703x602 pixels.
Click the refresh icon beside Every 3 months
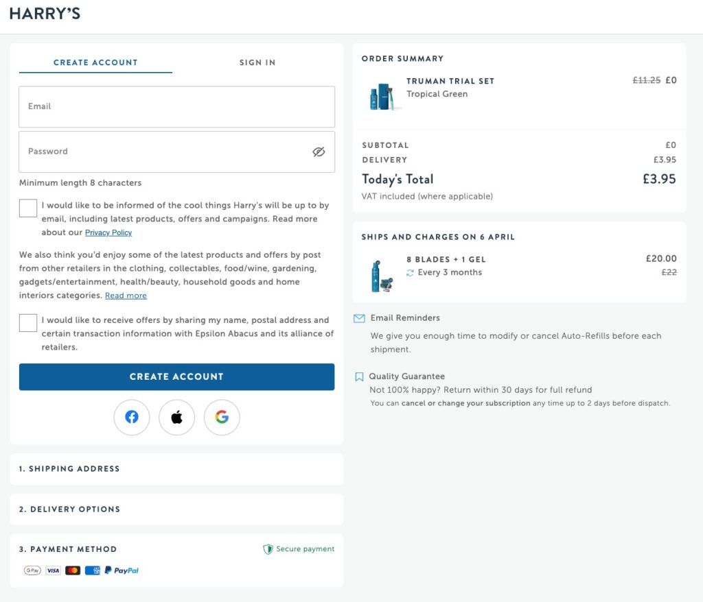tap(410, 273)
